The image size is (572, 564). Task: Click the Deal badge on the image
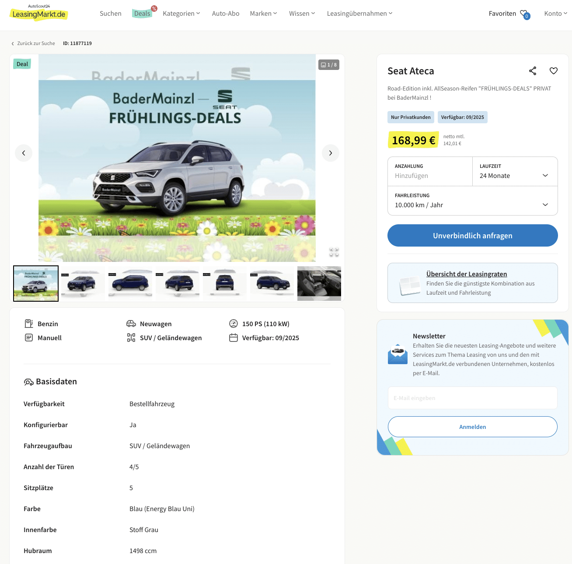tap(22, 64)
